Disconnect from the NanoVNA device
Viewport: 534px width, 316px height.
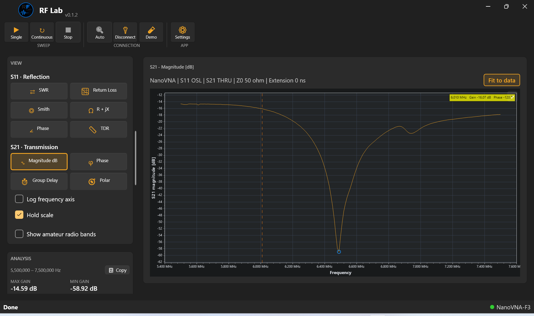125,32
